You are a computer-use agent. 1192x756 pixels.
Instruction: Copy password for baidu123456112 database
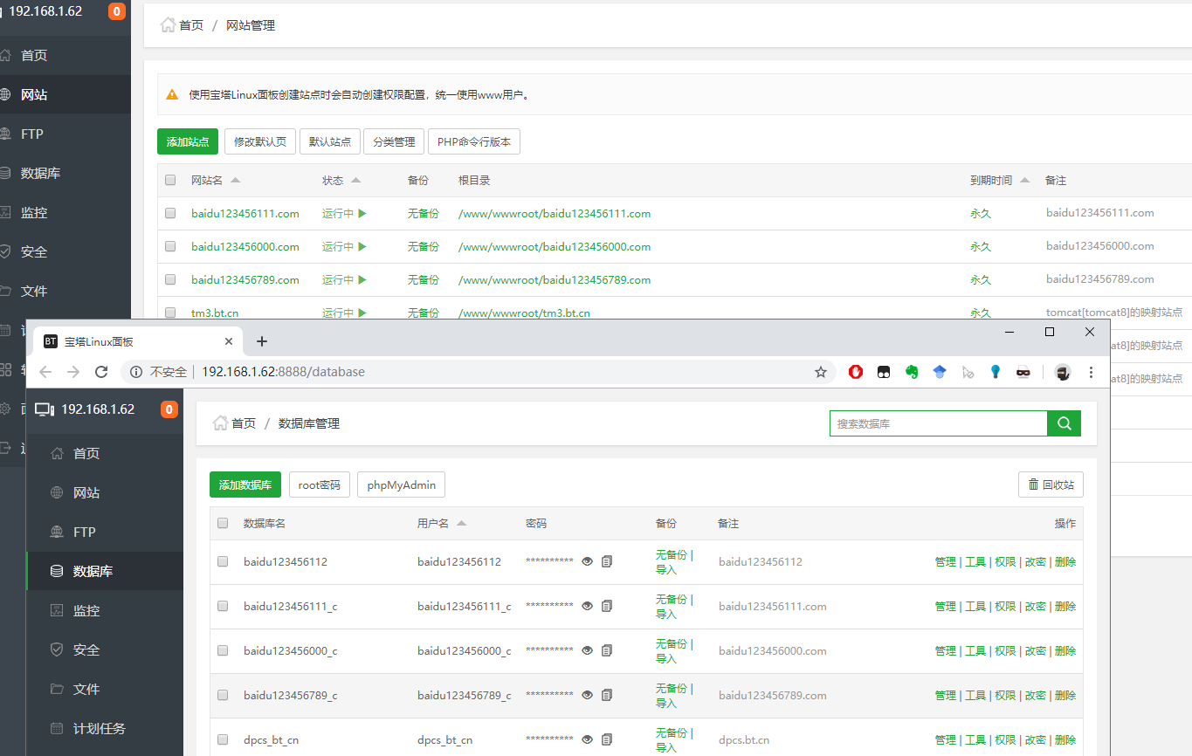607,561
